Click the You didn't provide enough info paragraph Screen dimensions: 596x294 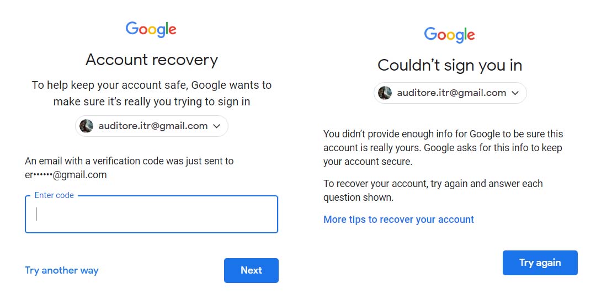[443, 148]
